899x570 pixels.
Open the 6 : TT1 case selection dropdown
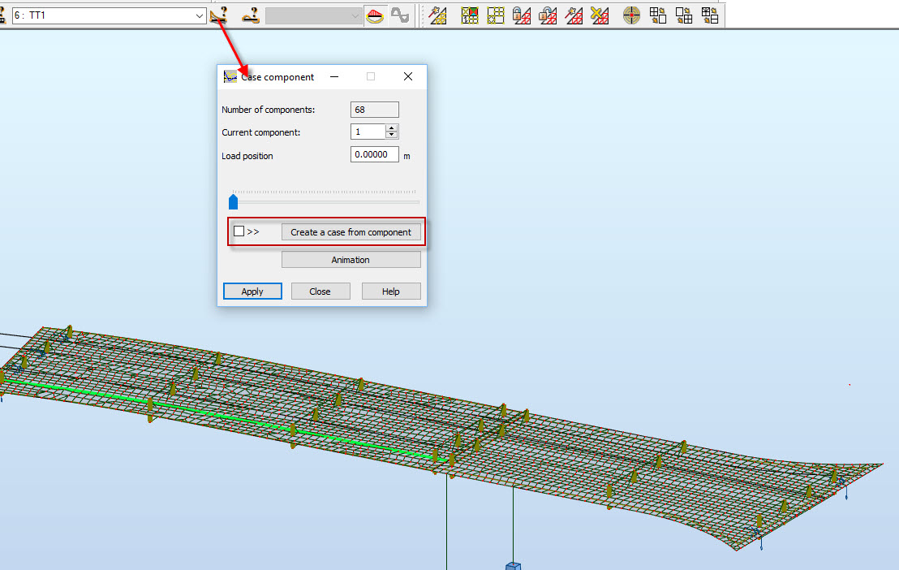point(197,15)
